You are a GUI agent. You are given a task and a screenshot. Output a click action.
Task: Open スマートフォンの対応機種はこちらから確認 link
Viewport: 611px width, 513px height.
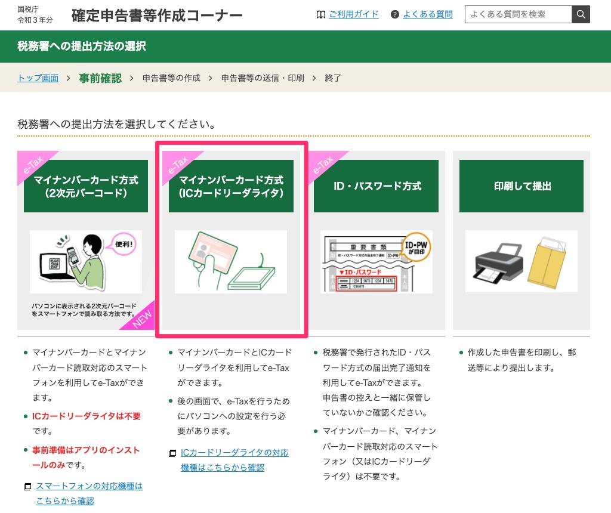(x=90, y=493)
